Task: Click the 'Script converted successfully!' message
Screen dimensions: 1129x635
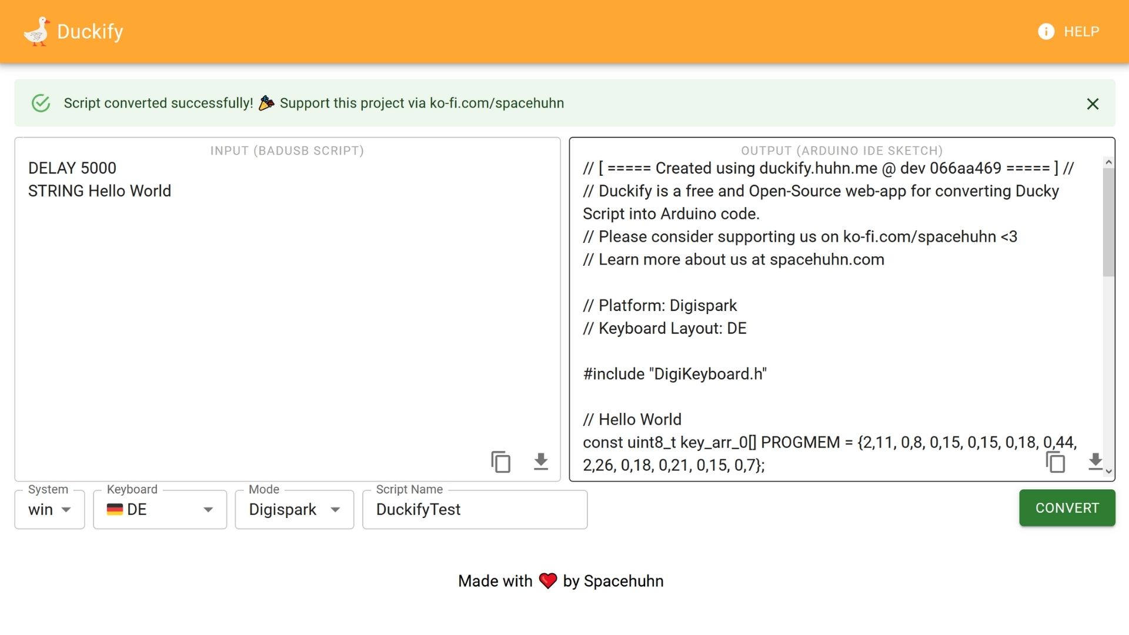Action: [158, 103]
